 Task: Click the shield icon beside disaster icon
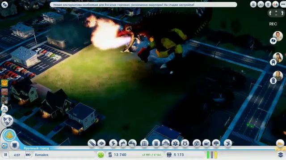14,145
